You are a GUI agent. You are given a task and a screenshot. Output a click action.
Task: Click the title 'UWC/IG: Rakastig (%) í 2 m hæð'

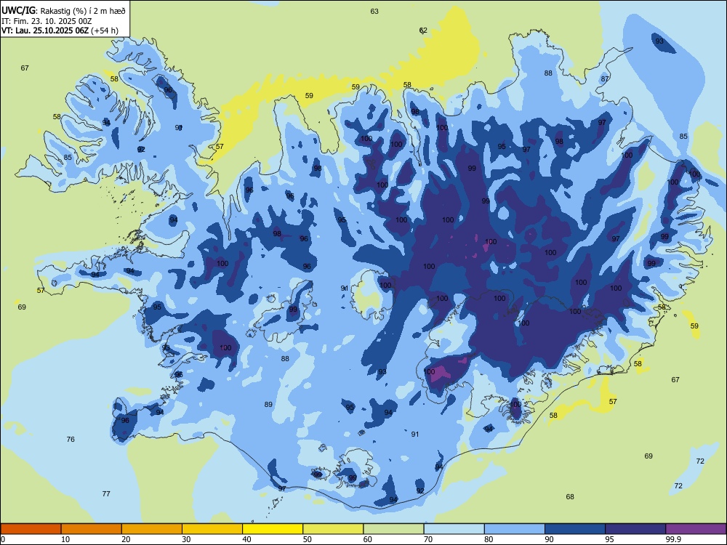tap(63, 10)
